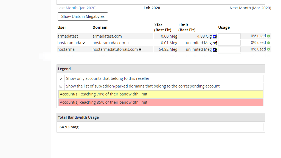Go to Next Month (Mar 2020)
The image size is (281, 158).
tap(250, 8)
